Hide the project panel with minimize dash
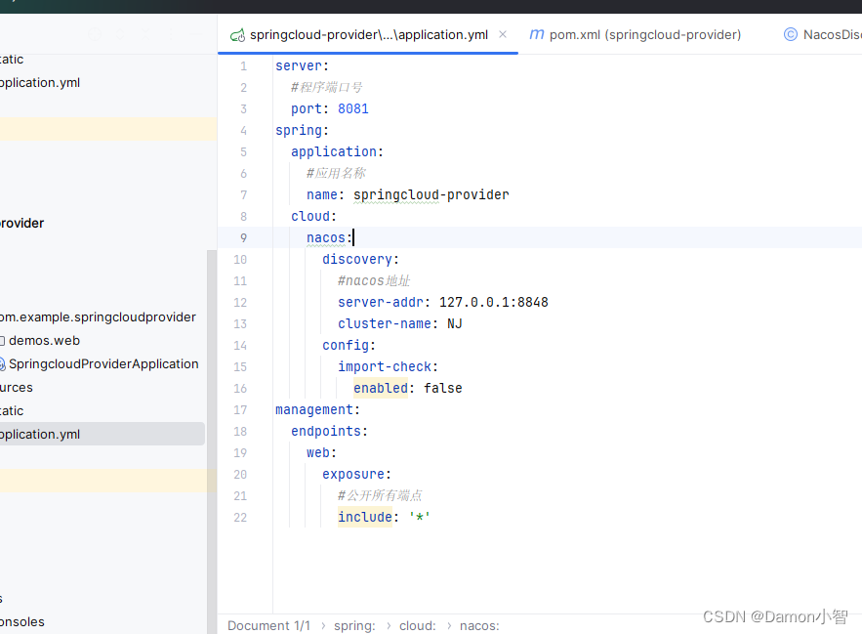The image size is (862, 634). click(196, 34)
